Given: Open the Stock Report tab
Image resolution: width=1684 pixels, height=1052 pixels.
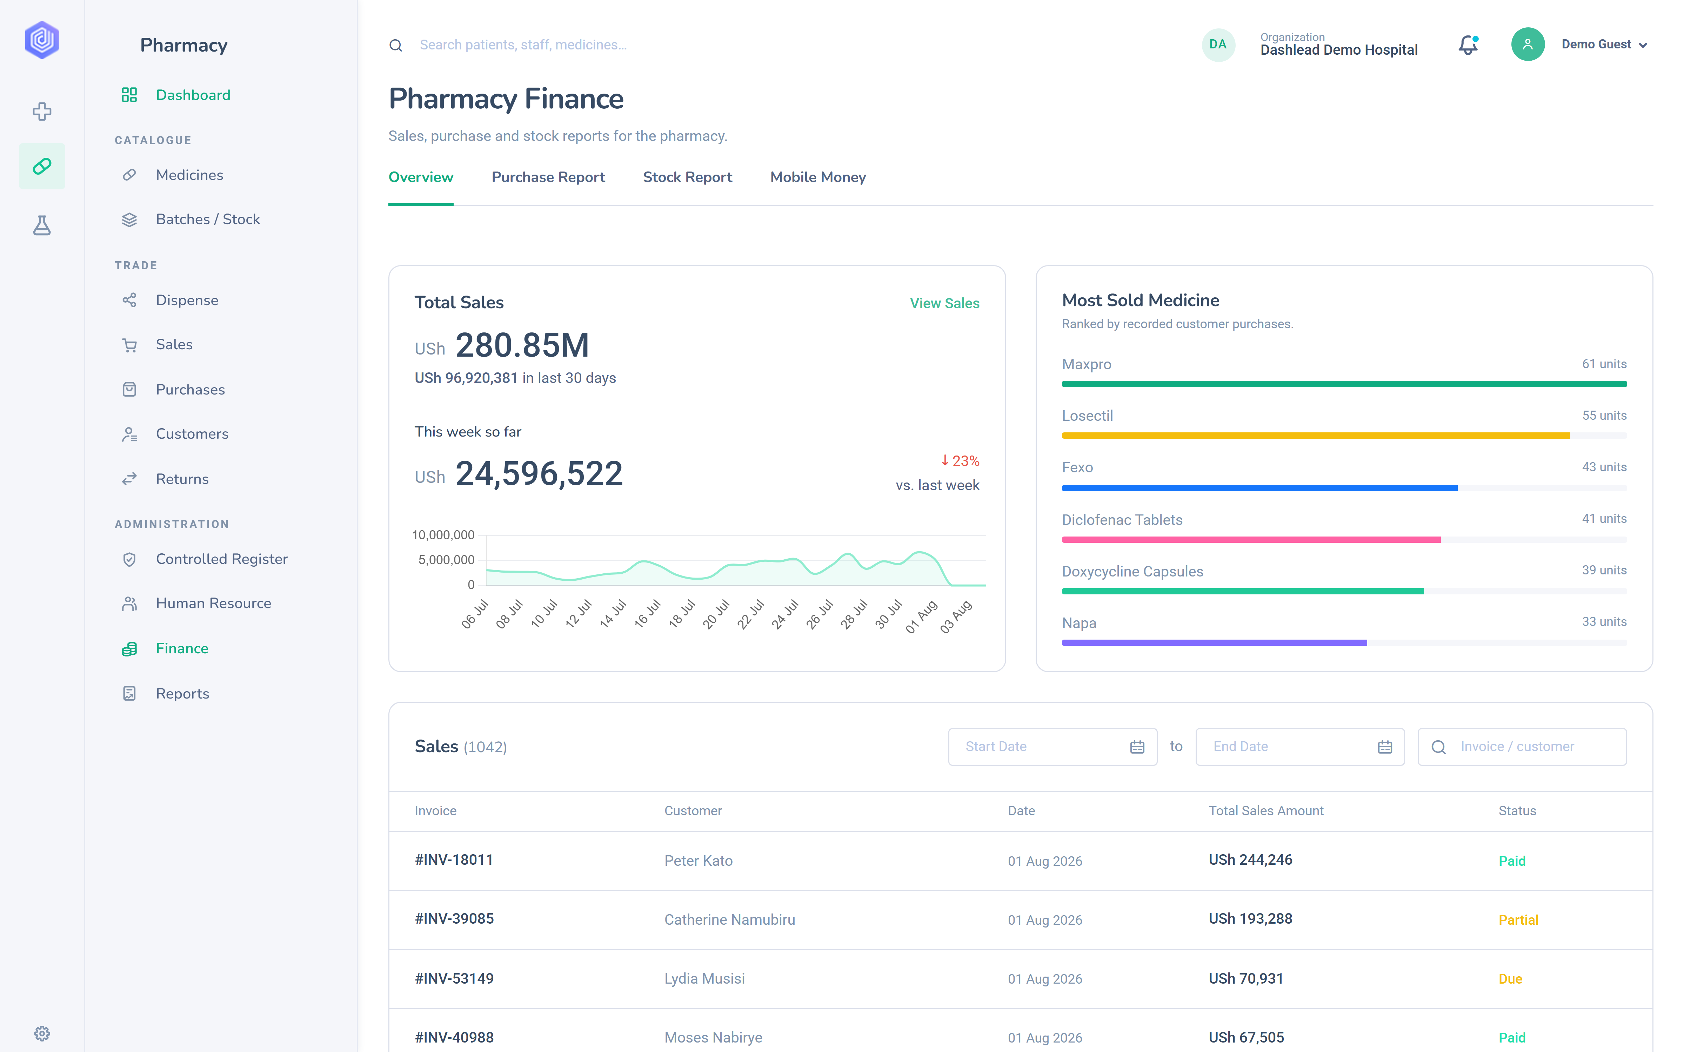Looking at the screenshot, I should 688,177.
